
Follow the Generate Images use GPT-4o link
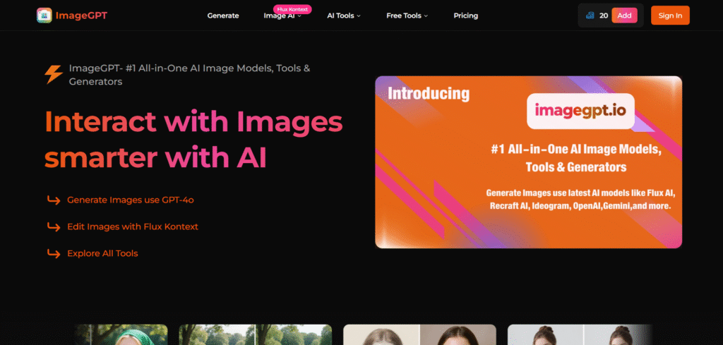tap(130, 200)
